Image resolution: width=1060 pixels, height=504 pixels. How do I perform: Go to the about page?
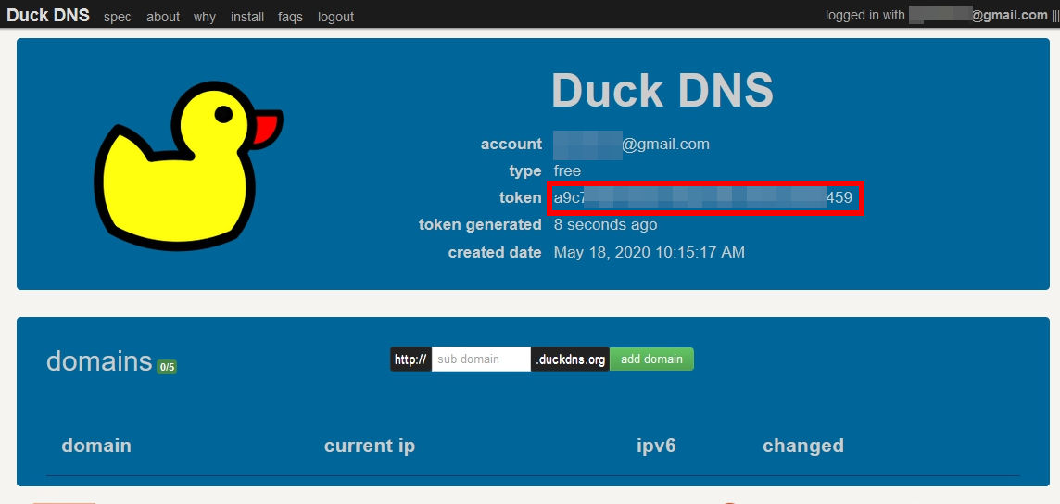163,17
